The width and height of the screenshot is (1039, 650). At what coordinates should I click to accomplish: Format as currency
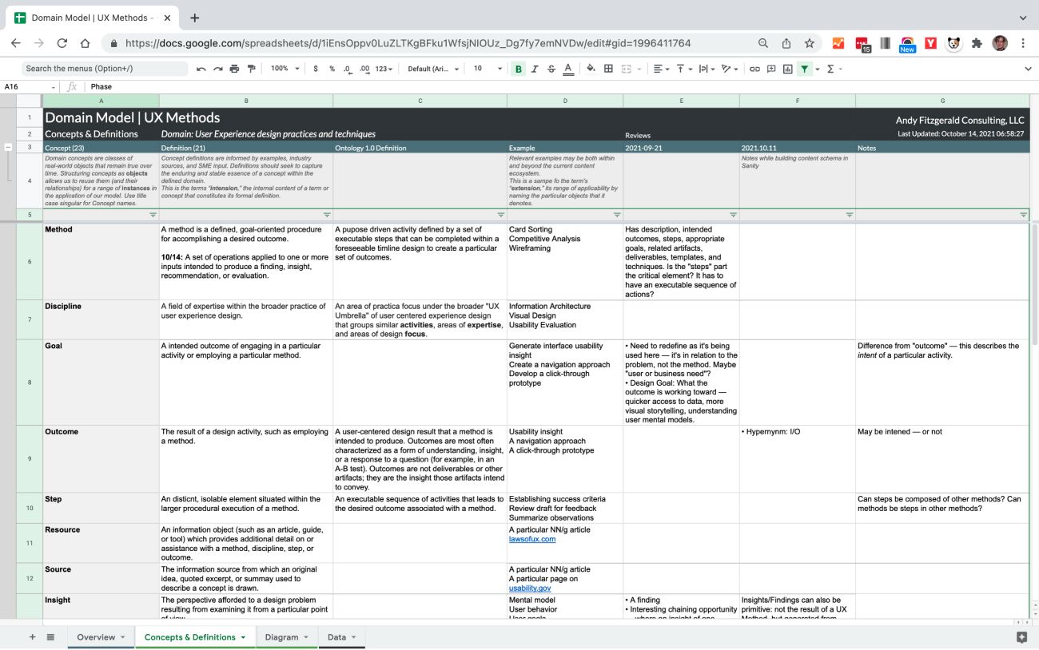pyautogui.click(x=316, y=69)
